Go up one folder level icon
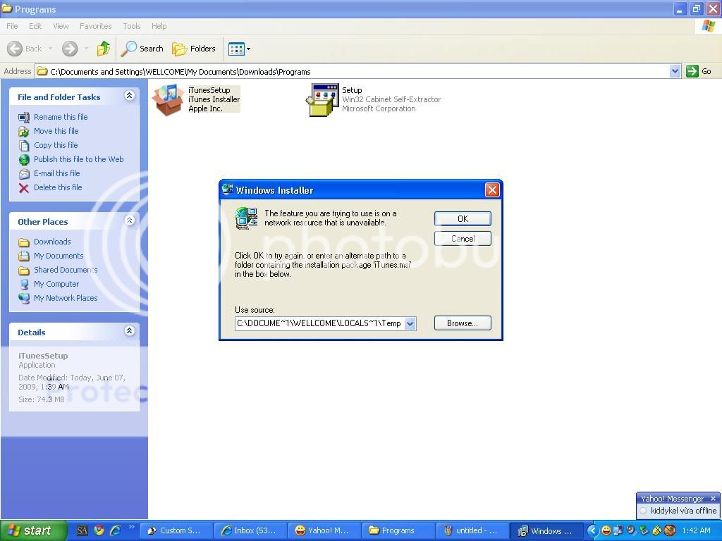The image size is (722, 541). pyautogui.click(x=104, y=49)
